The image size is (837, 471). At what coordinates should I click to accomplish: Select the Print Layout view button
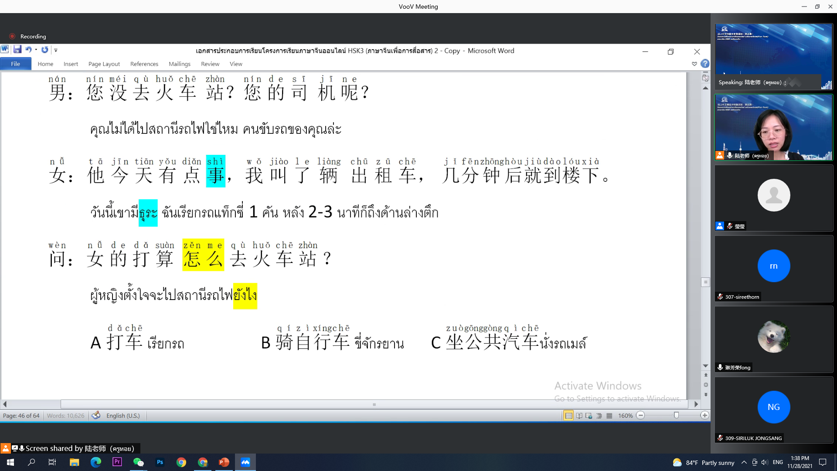tap(568, 416)
